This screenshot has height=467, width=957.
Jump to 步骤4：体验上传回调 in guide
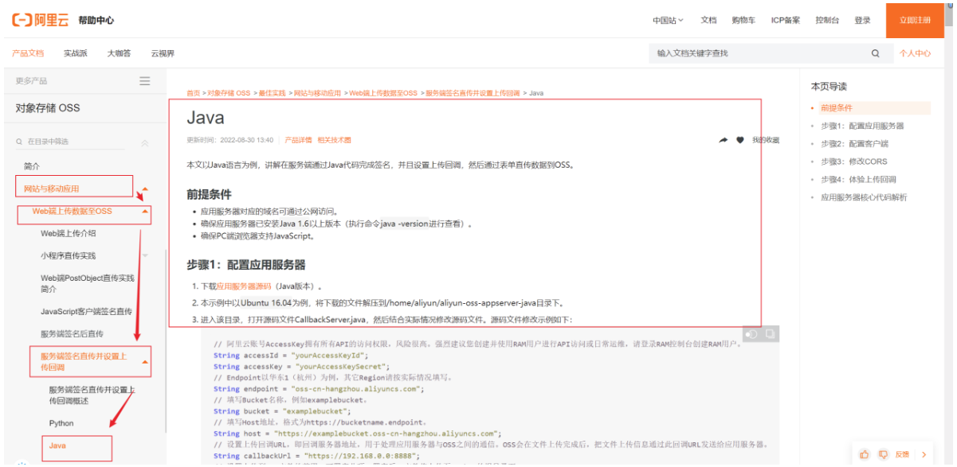click(858, 179)
